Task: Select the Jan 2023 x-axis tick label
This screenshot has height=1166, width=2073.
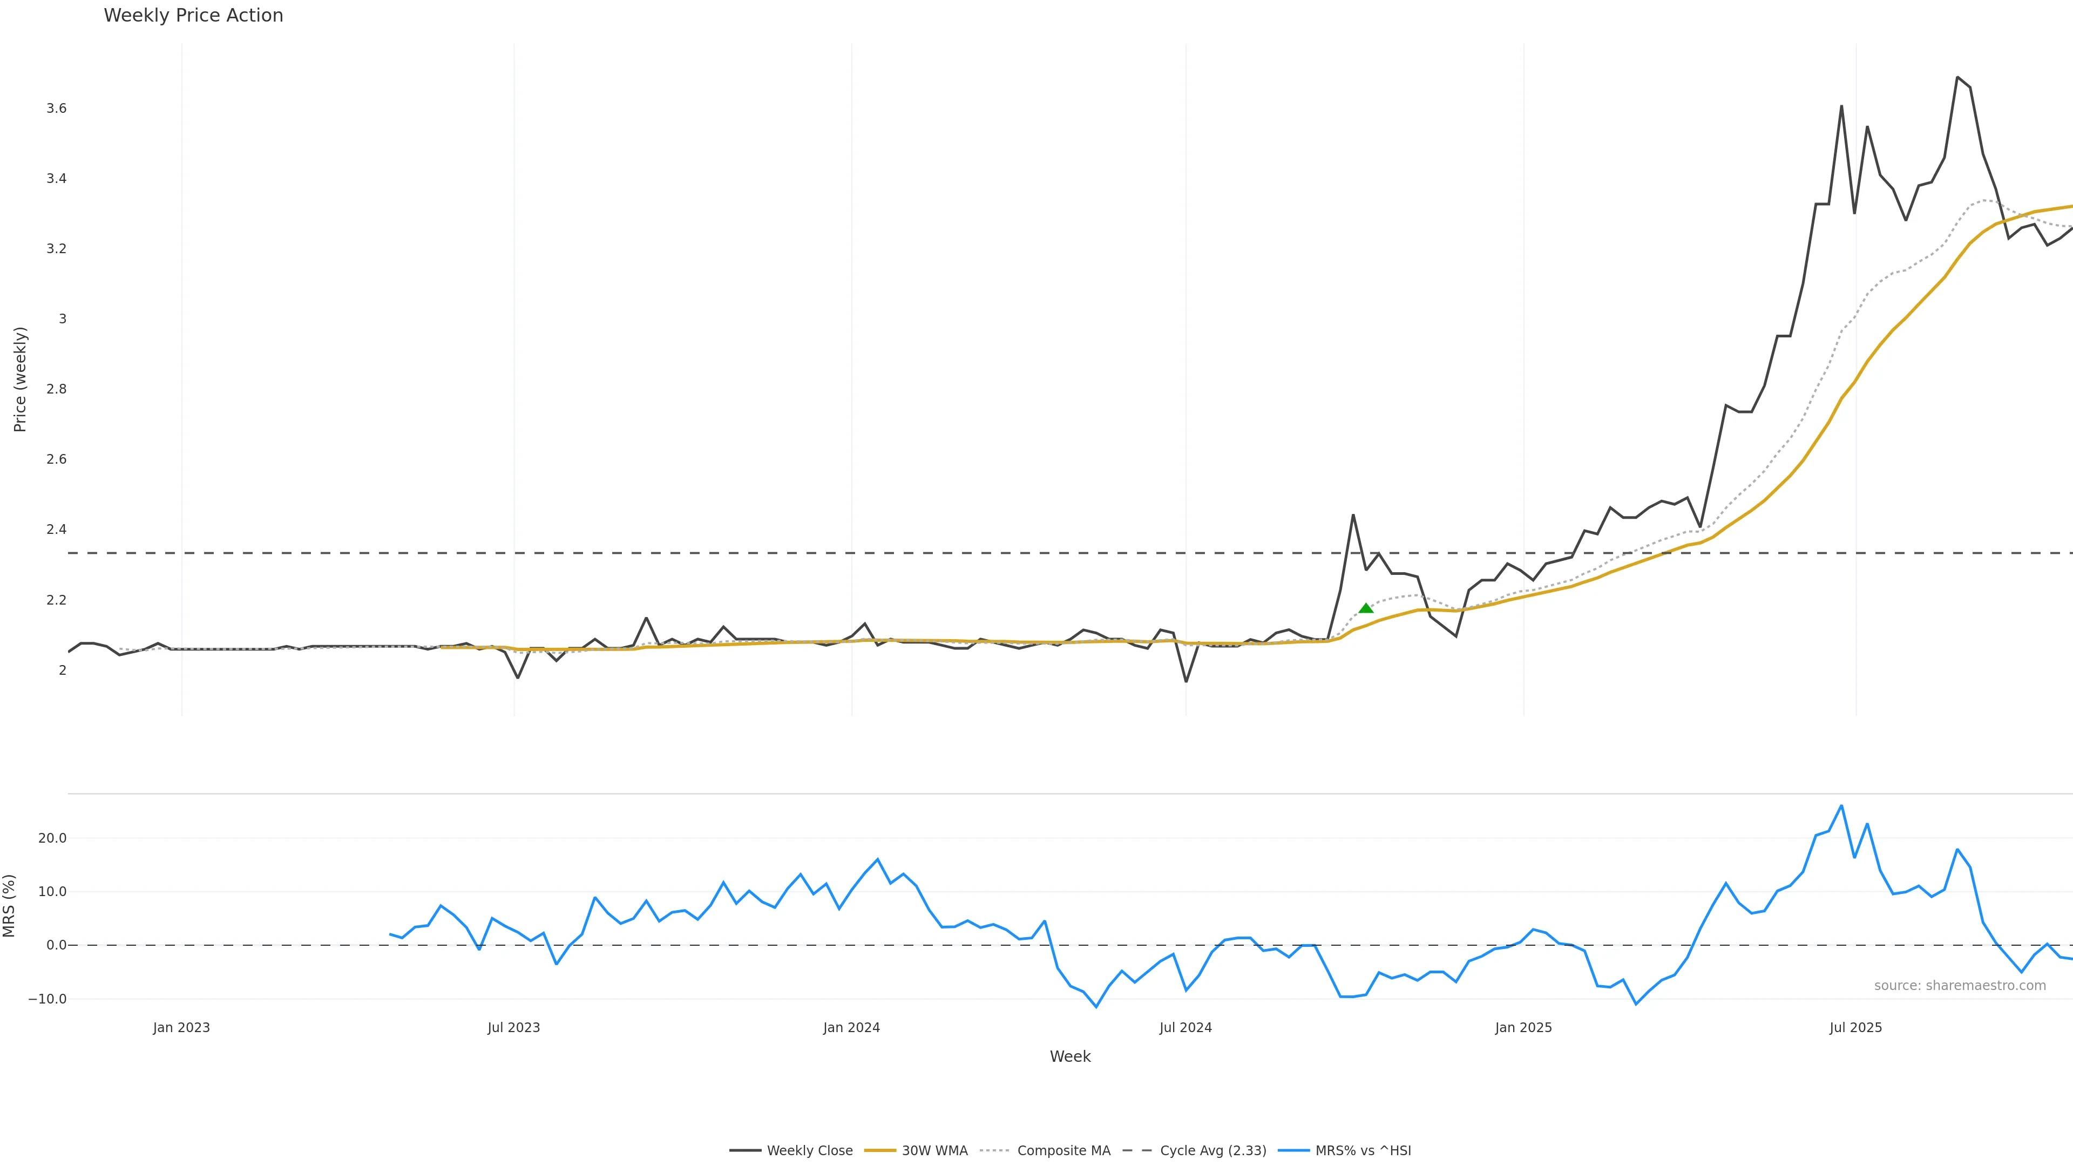Action: [x=181, y=1028]
